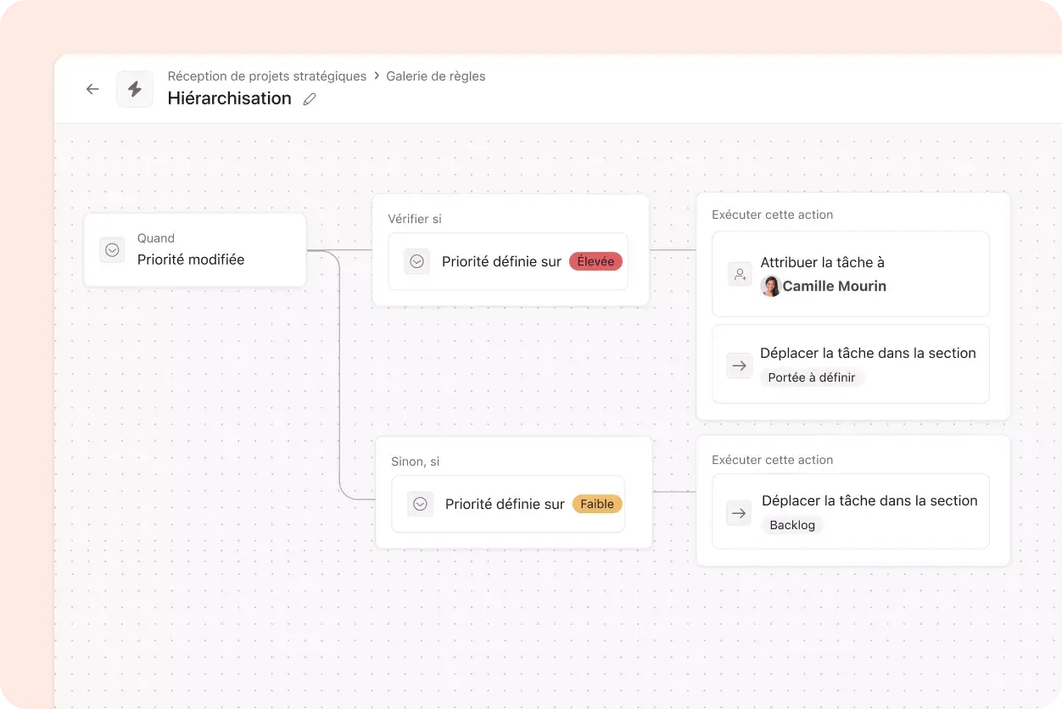Click the condition icon beside Priorité définie sur Élevée

(416, 261)
